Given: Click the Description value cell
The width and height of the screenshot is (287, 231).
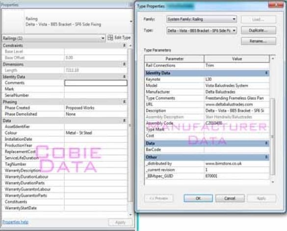Looking at the screenshot, I should tap(236, 110).
